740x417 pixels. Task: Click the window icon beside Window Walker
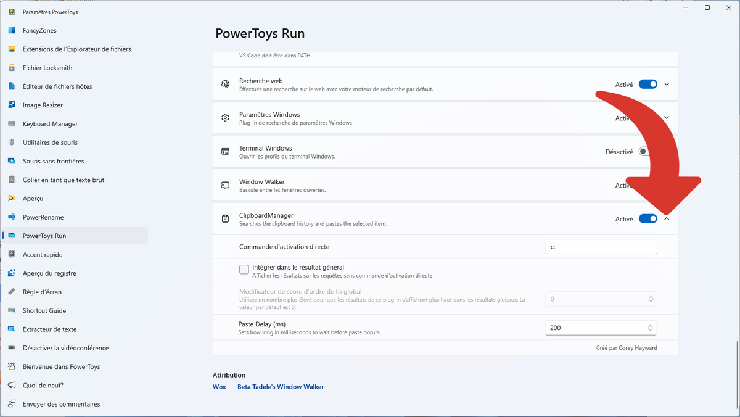click(x=226, y=185)
